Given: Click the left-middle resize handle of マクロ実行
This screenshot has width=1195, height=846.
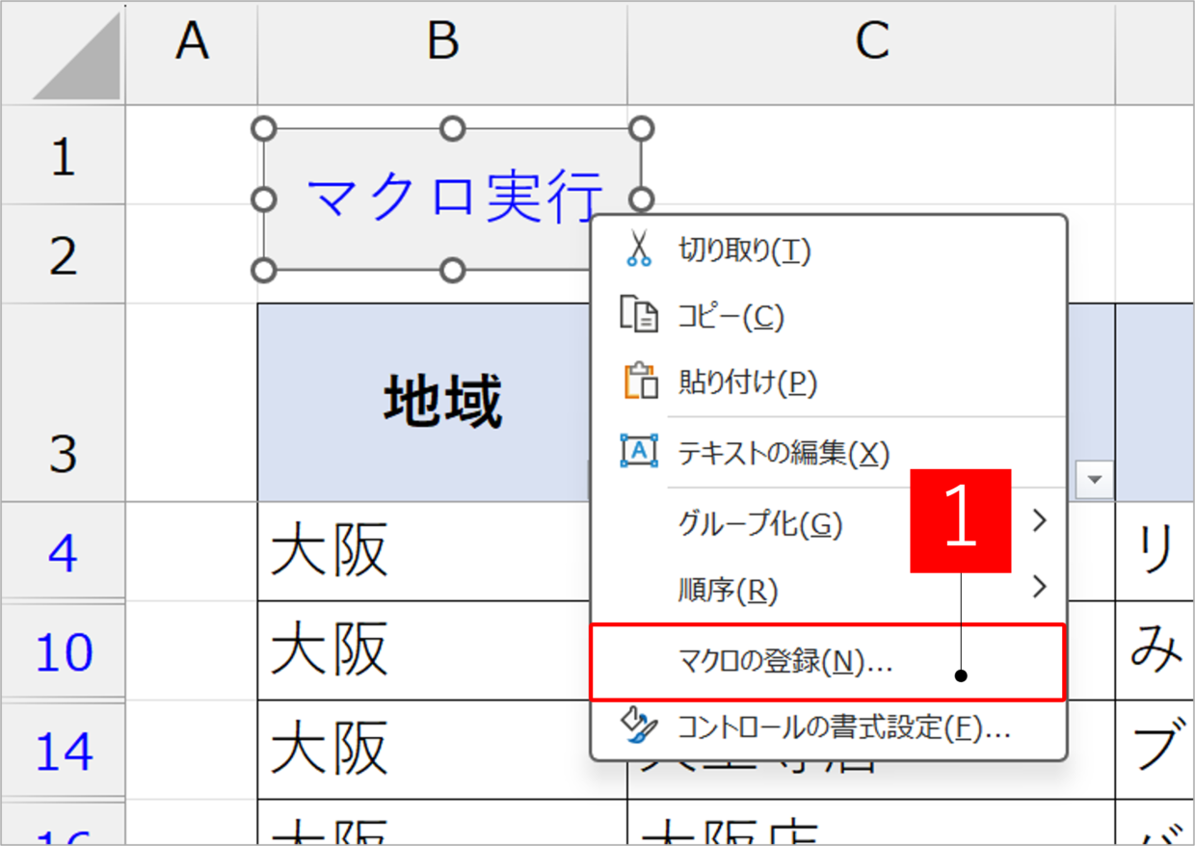Looking at the screenshot, I should [264, 198].
